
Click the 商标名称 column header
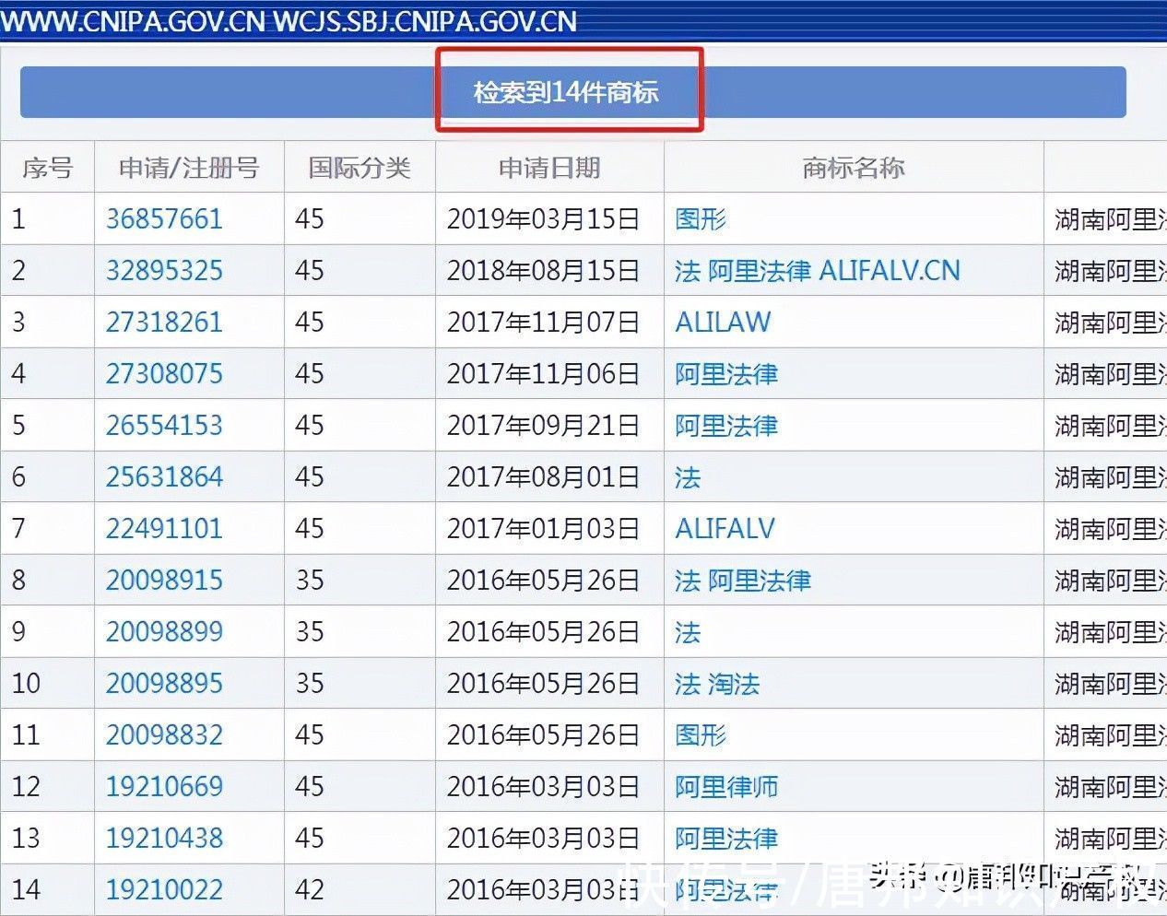(x=853, y=168)
